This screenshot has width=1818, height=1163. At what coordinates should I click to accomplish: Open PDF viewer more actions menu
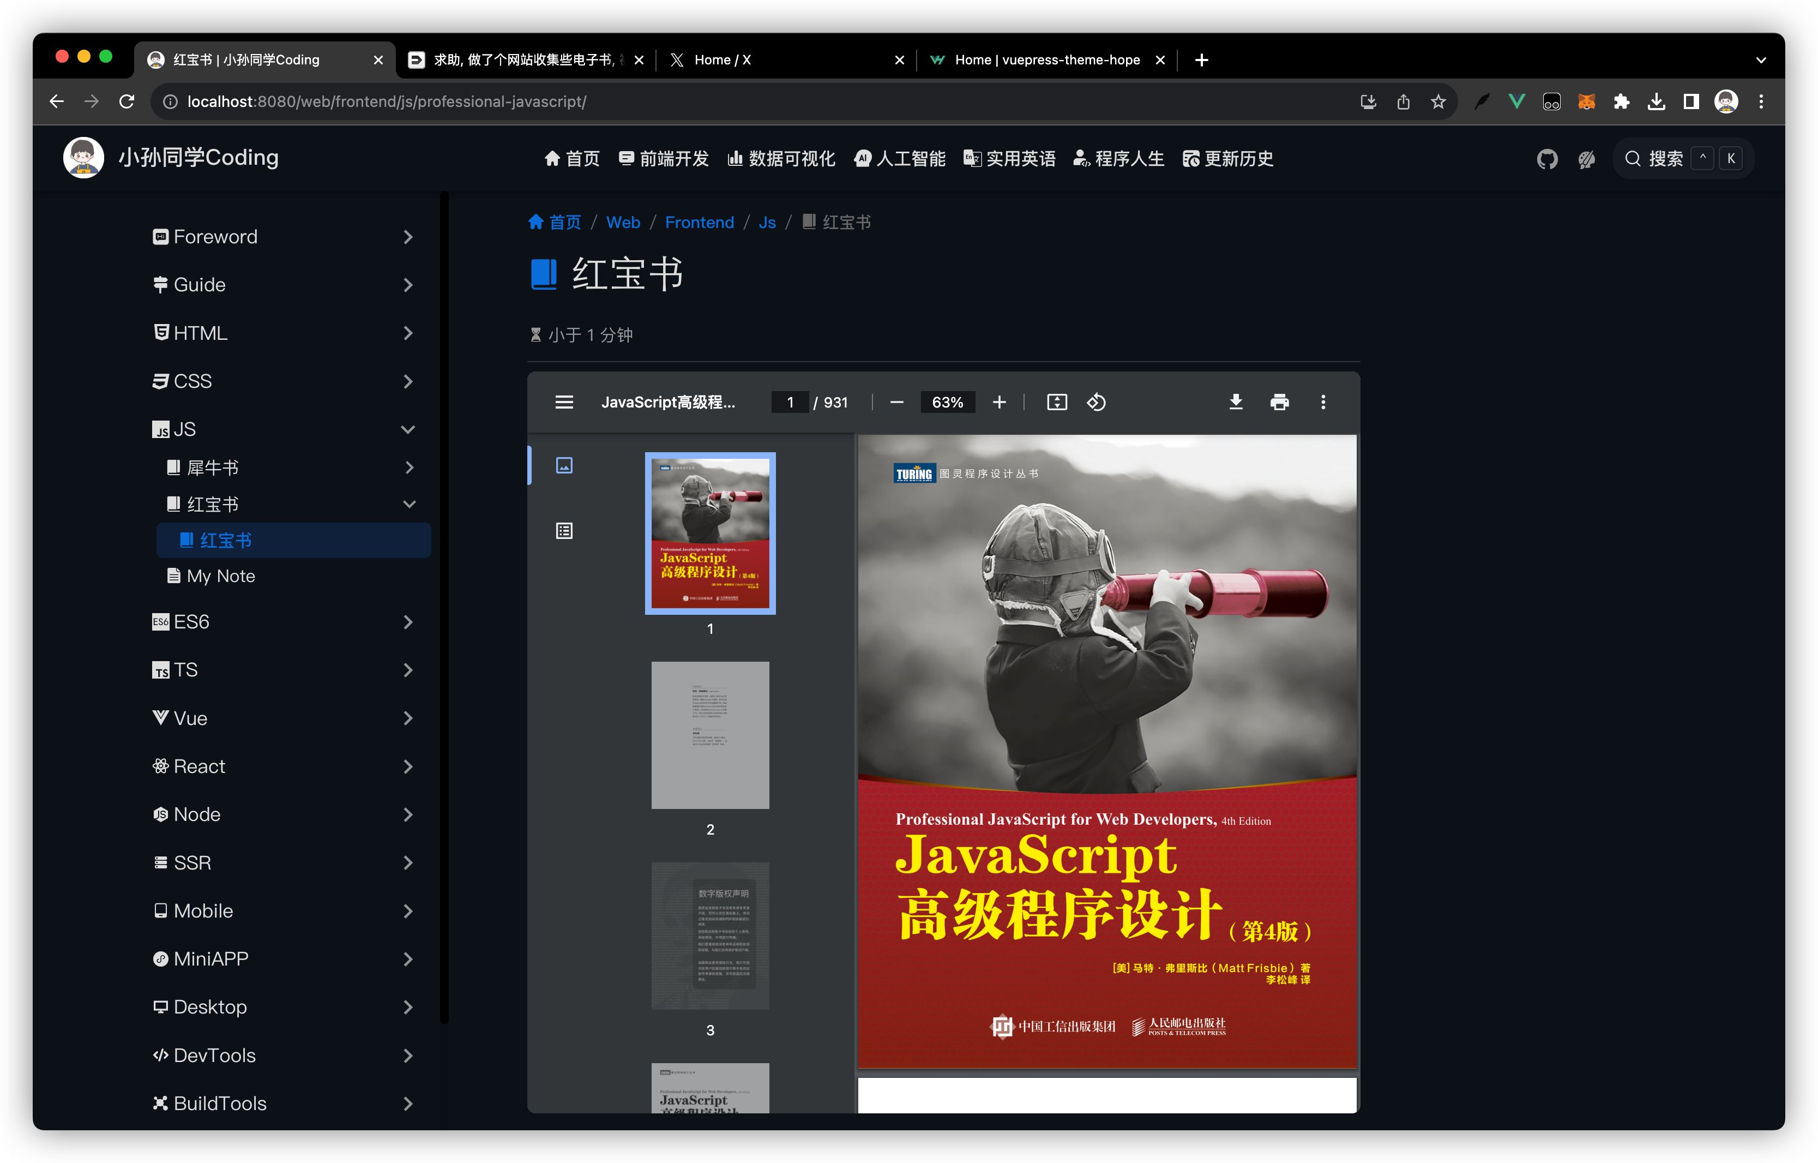1323,402
